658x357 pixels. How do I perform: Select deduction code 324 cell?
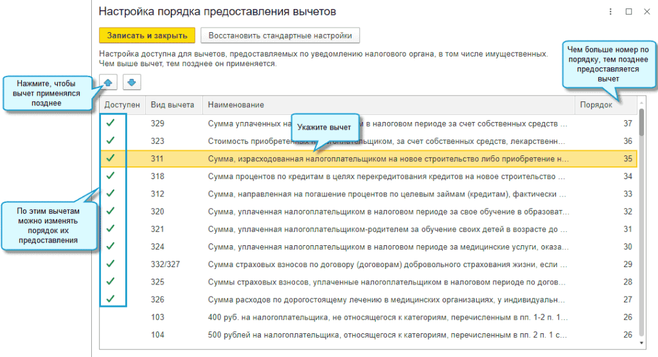pyautogui.click(x=157, y=247)
